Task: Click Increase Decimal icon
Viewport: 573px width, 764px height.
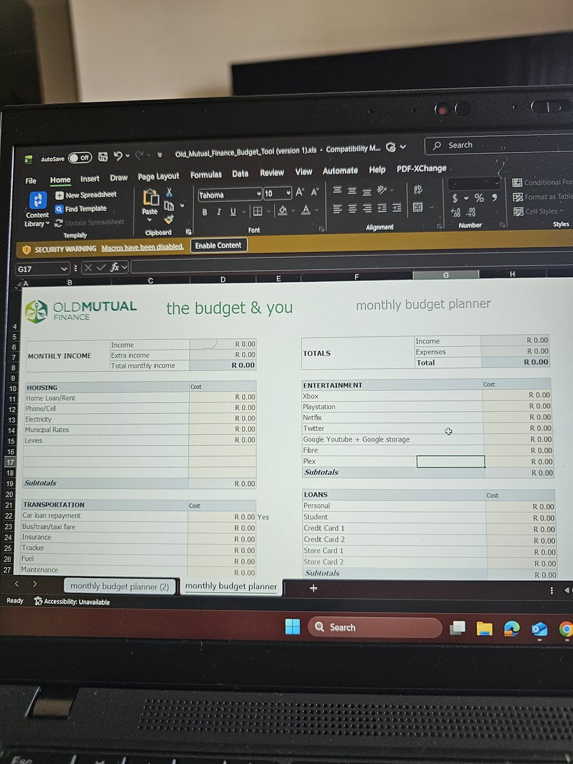Action: pos(455,213)
